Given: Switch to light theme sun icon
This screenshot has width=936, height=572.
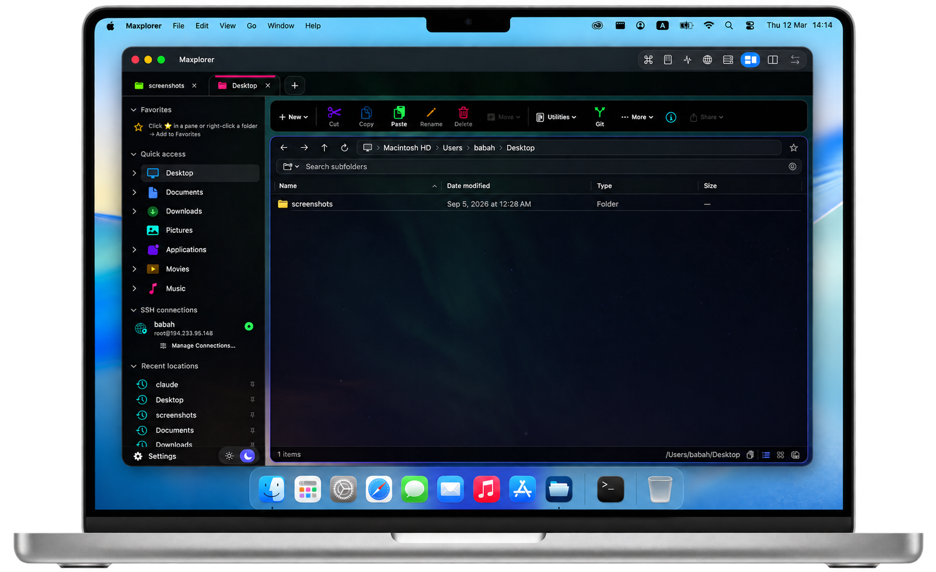Looking at the screenshot, I should (229, 456).
